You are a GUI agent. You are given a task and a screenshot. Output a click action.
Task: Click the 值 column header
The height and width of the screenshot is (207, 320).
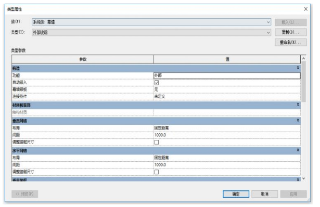[x=227, y=59]
